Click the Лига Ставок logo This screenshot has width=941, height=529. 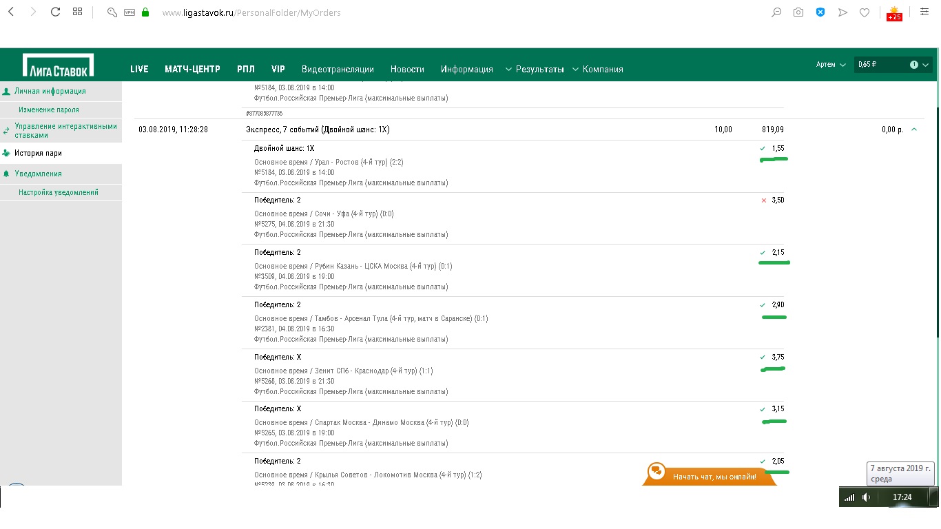click(x=58, y=65)
